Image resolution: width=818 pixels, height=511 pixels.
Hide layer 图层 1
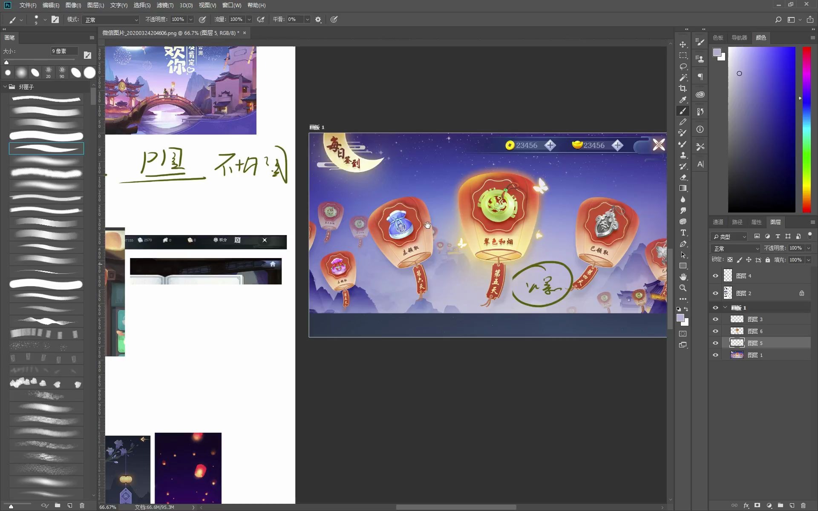[715, 355]
